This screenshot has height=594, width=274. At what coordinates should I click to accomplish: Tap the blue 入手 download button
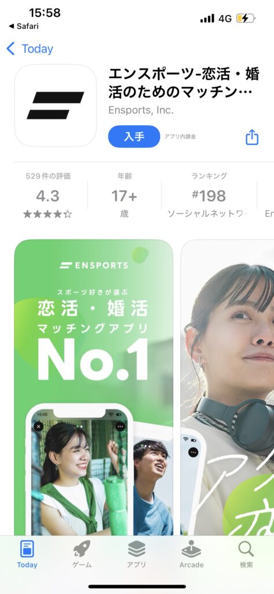pos(134,136)
